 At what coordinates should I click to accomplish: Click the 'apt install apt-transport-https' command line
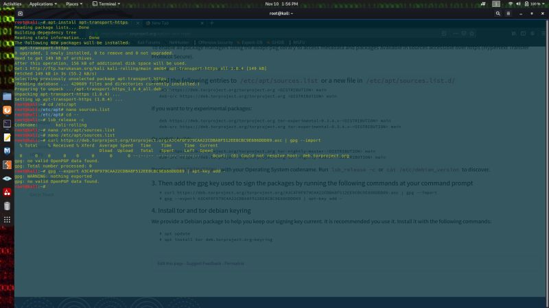pos(71,23)
